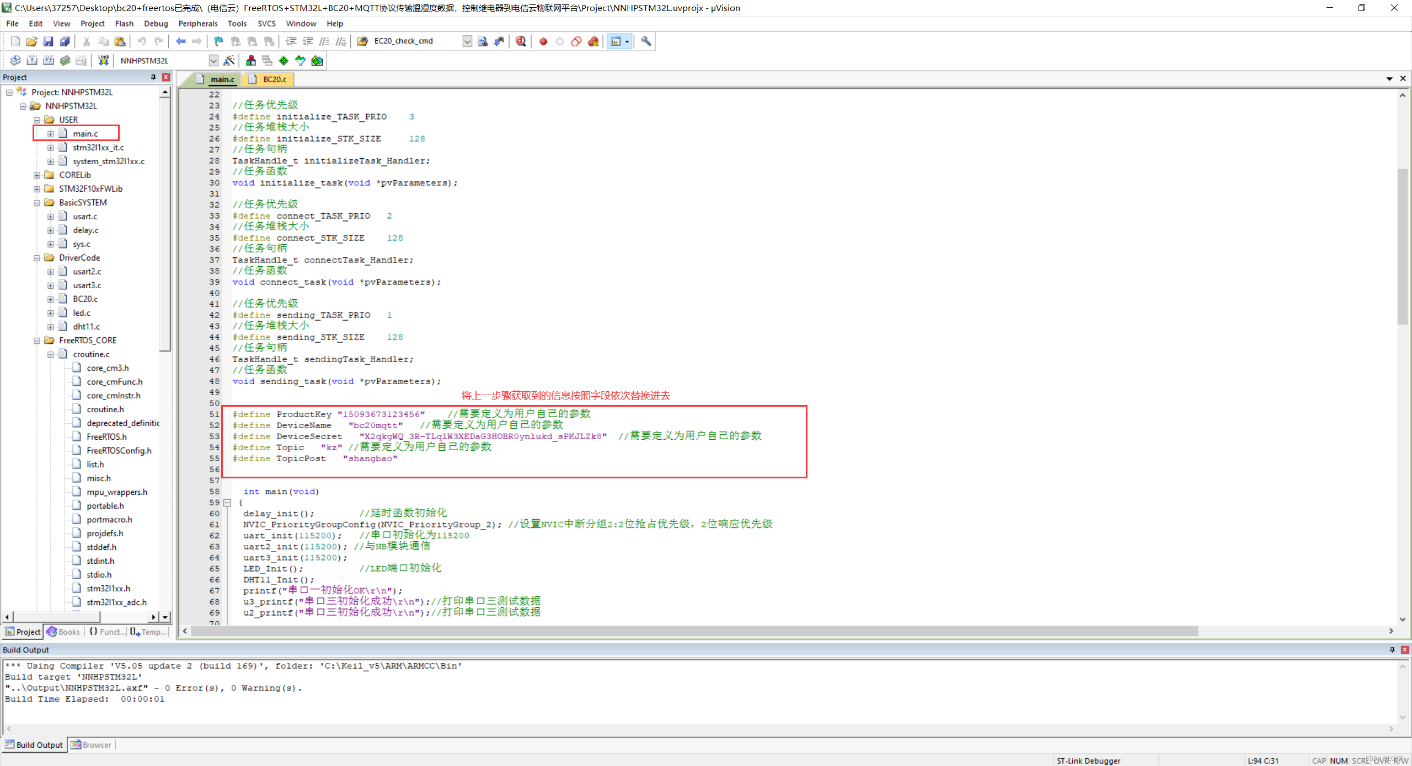Open the Debug menu
This screenshot has height=766, width=1412.
point(156,24)
